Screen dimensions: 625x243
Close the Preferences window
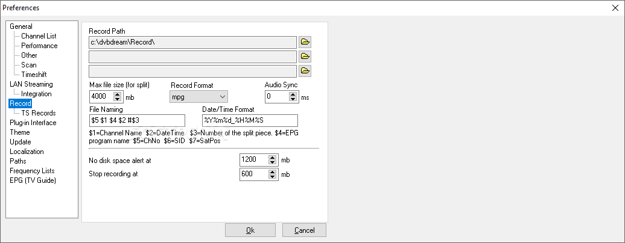click(x=615, y=8)
